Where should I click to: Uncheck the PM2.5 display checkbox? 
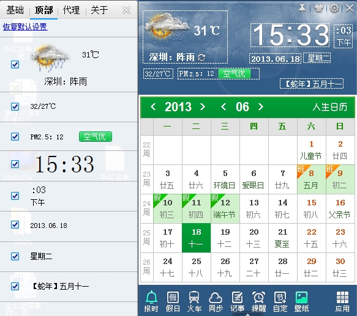pos(15,137)
